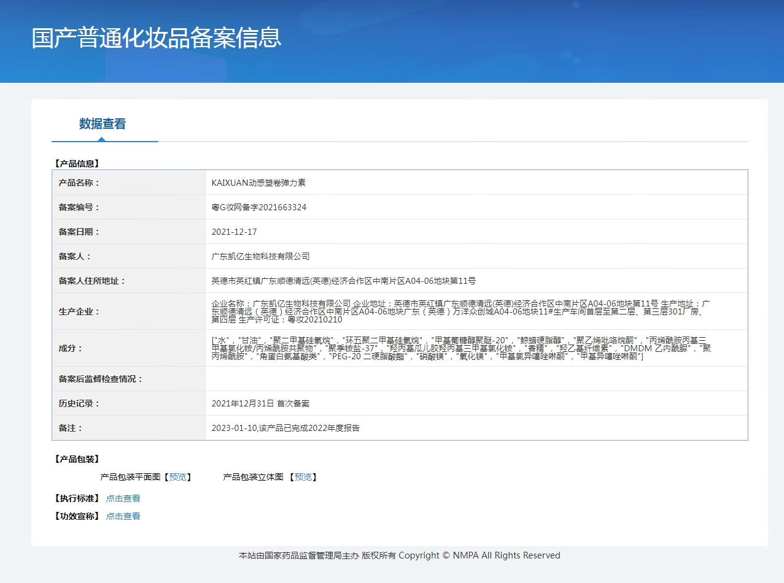The width and height of the screenshot is (784, 583).
Task: Click the 产品名称 row label
Action: pyautogui.click(x=79, y=183)
